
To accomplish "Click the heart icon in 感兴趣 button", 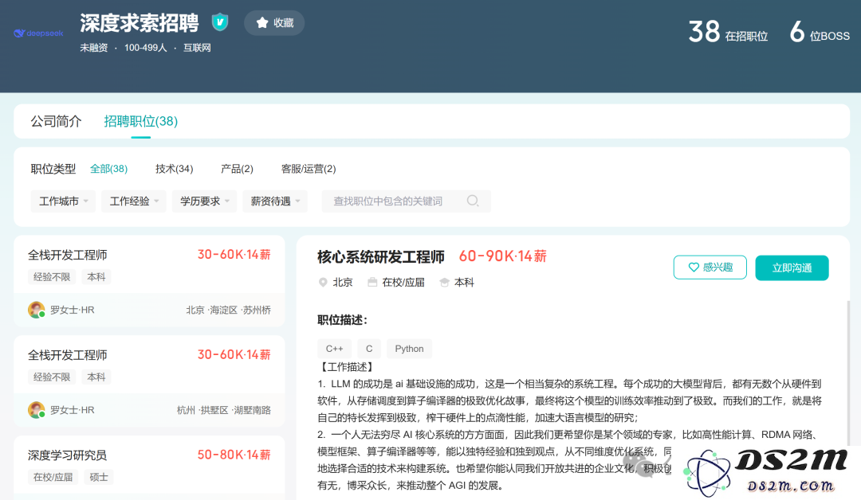I will pyautogui.click(x=694, y=267).
